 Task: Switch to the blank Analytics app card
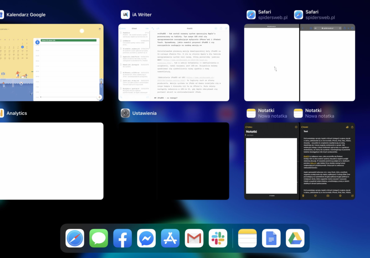(52, 161)
